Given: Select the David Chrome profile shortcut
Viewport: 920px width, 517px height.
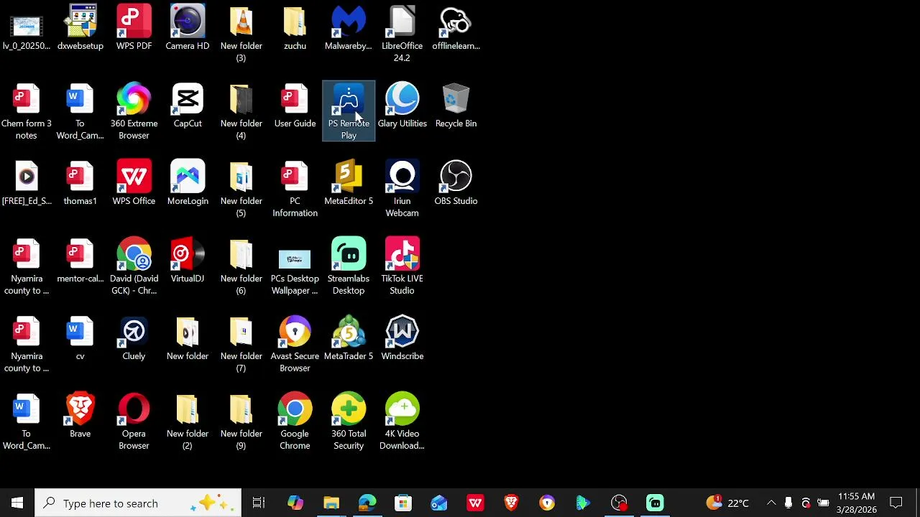Looking at the screenshot, I should (134, 266).
